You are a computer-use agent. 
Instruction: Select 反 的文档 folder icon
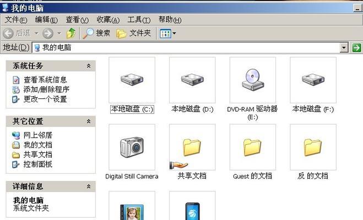(x=313, y=147)
